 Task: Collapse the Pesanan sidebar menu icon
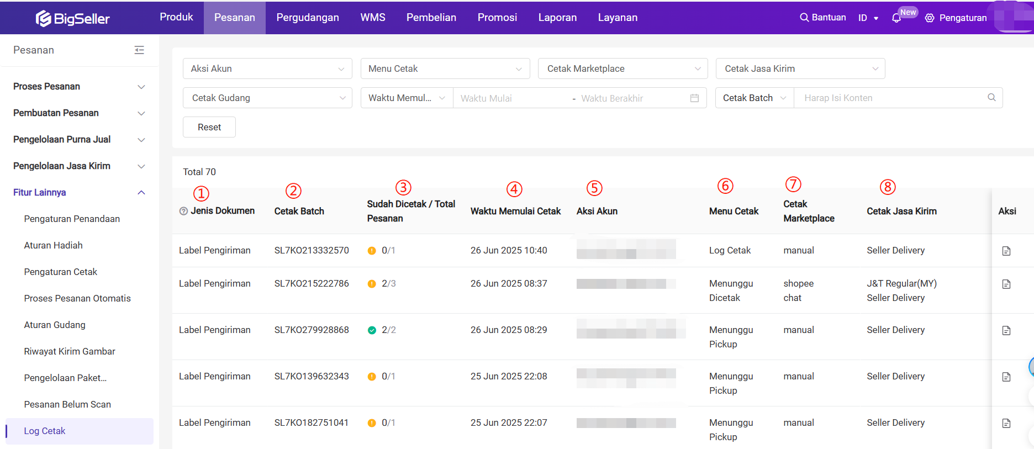(139, 50)
